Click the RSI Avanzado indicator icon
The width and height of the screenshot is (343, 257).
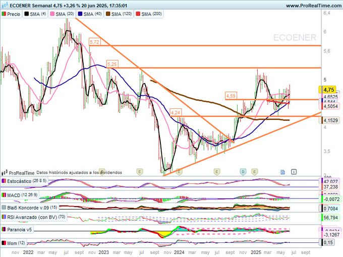4,217
